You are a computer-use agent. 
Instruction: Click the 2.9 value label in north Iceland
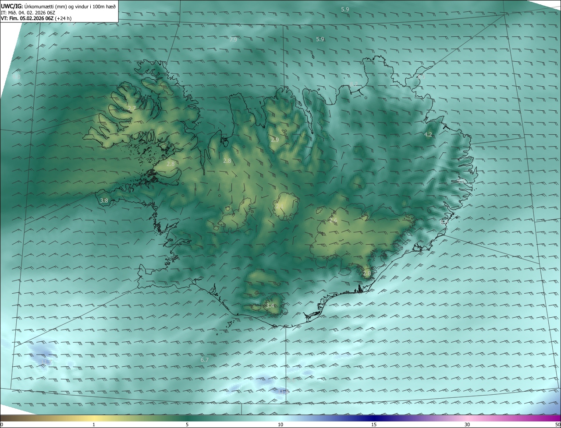coord(275,140)
